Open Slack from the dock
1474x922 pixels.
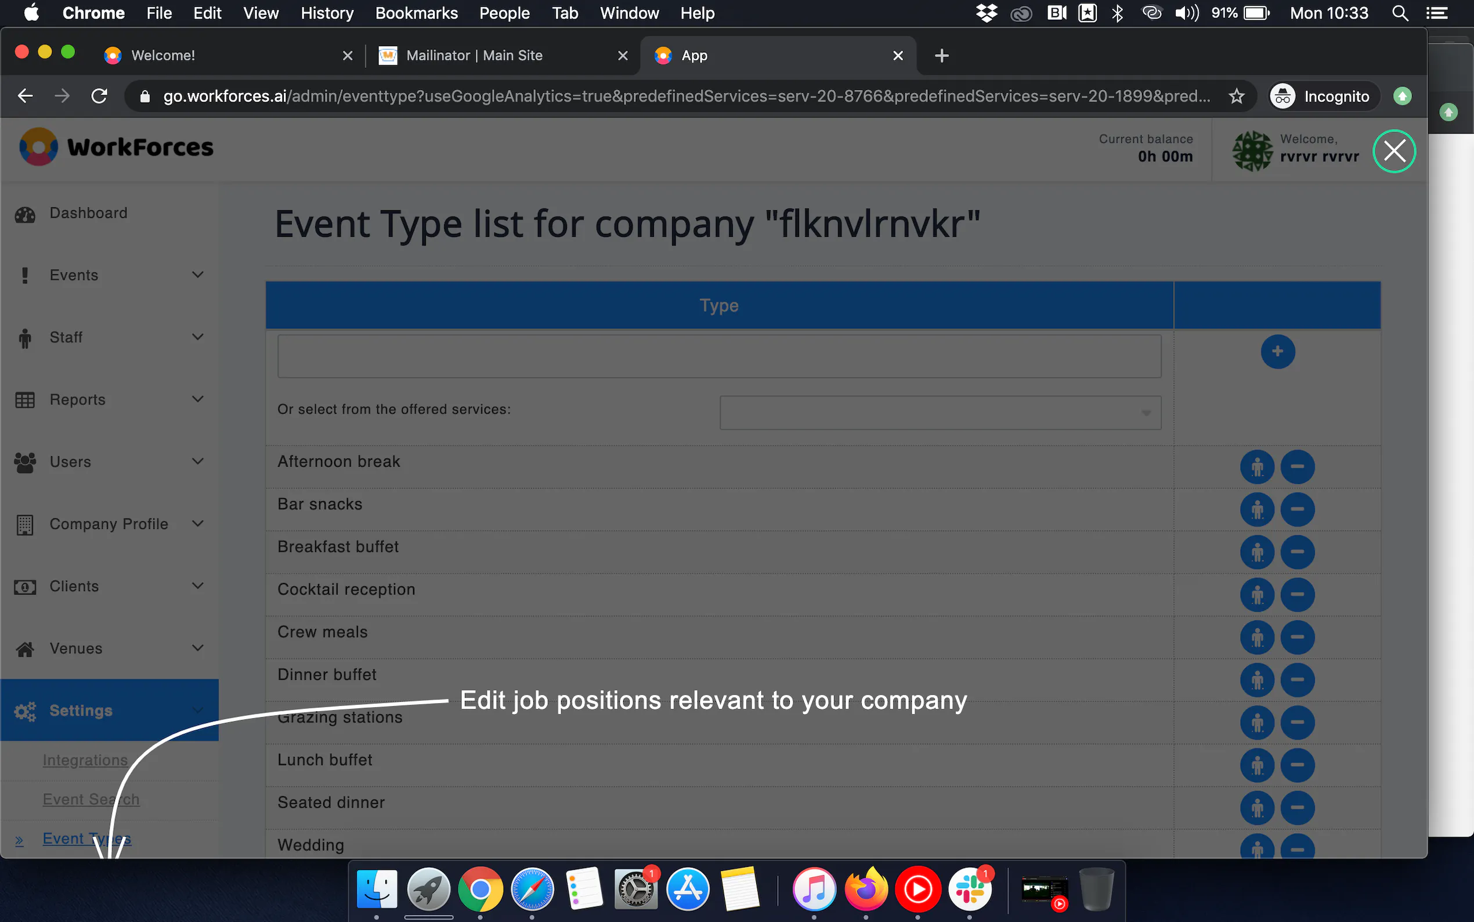click(970, 890)
